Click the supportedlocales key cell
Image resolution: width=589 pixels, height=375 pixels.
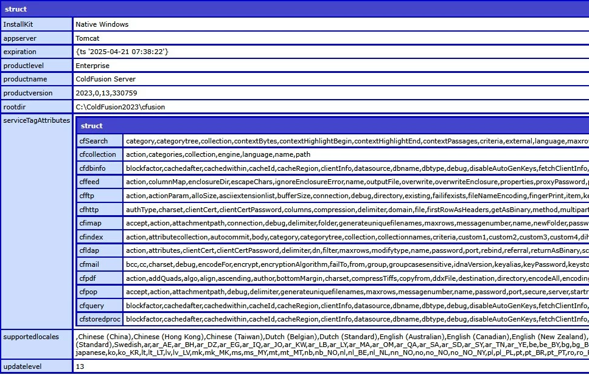point(37,344)
